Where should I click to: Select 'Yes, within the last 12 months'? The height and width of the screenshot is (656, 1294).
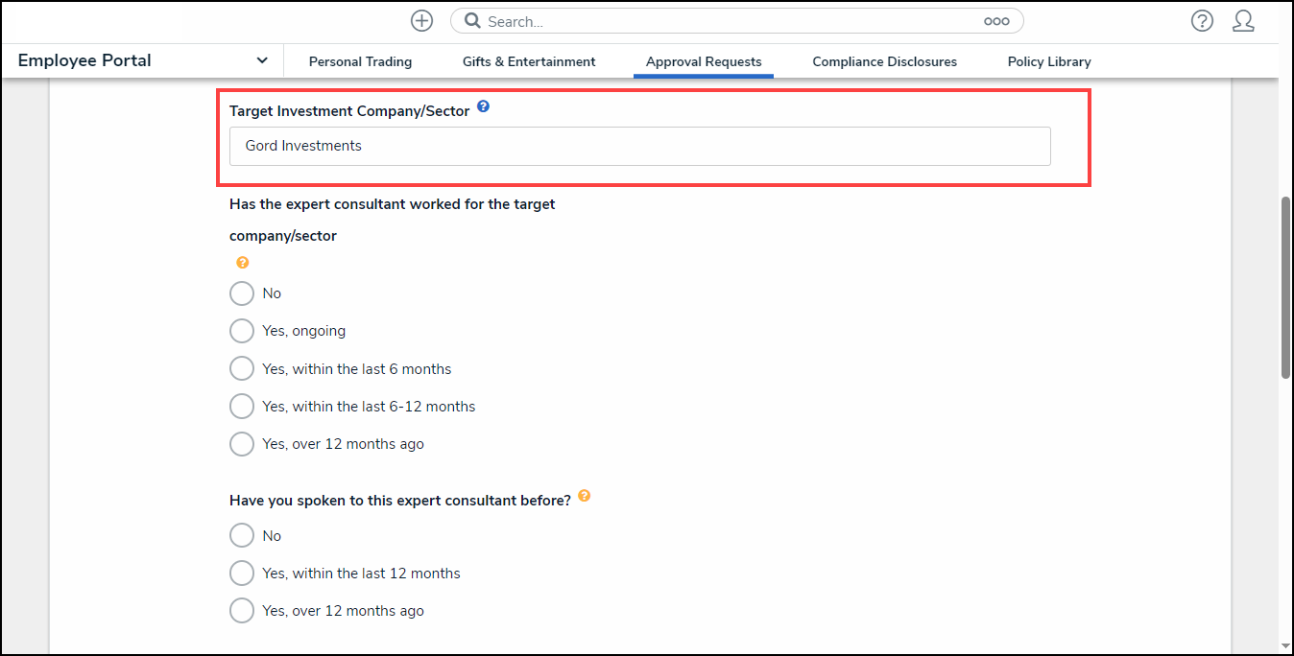[242, 574]
